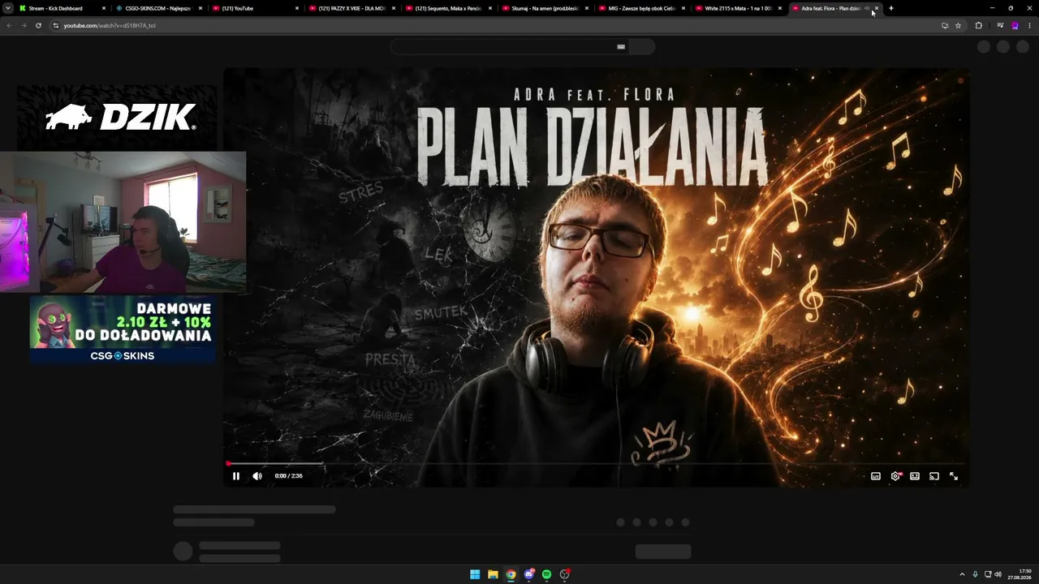This screenshot has height=584, width=1039.
Task: Expand the tab search dropdown
Action: (x=7, y=8)
